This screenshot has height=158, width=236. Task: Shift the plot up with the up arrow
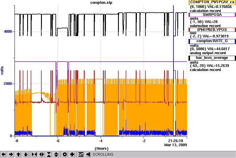pyautogui.click(x=18, y=154)
